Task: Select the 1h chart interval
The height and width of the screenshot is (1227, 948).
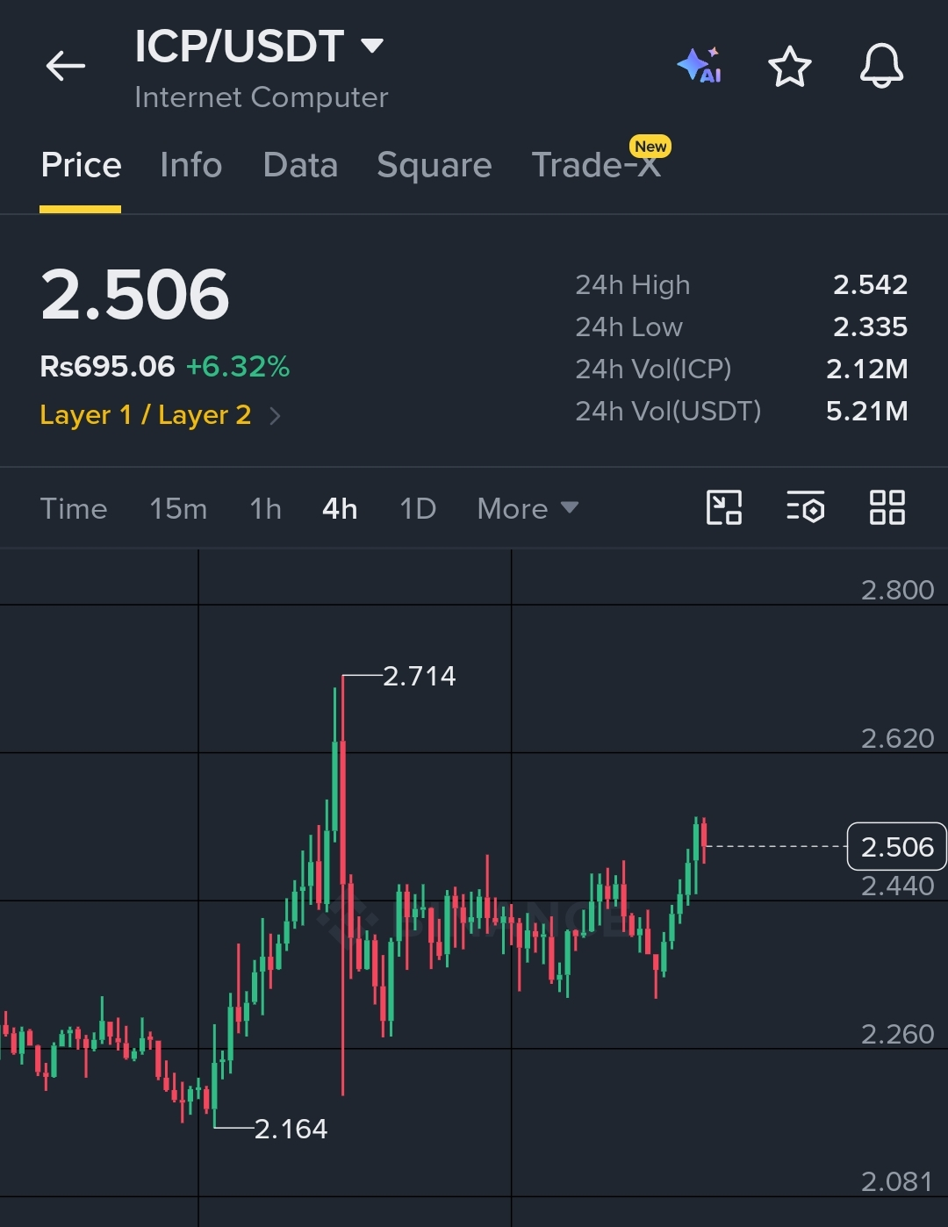Action: [265, 508]
